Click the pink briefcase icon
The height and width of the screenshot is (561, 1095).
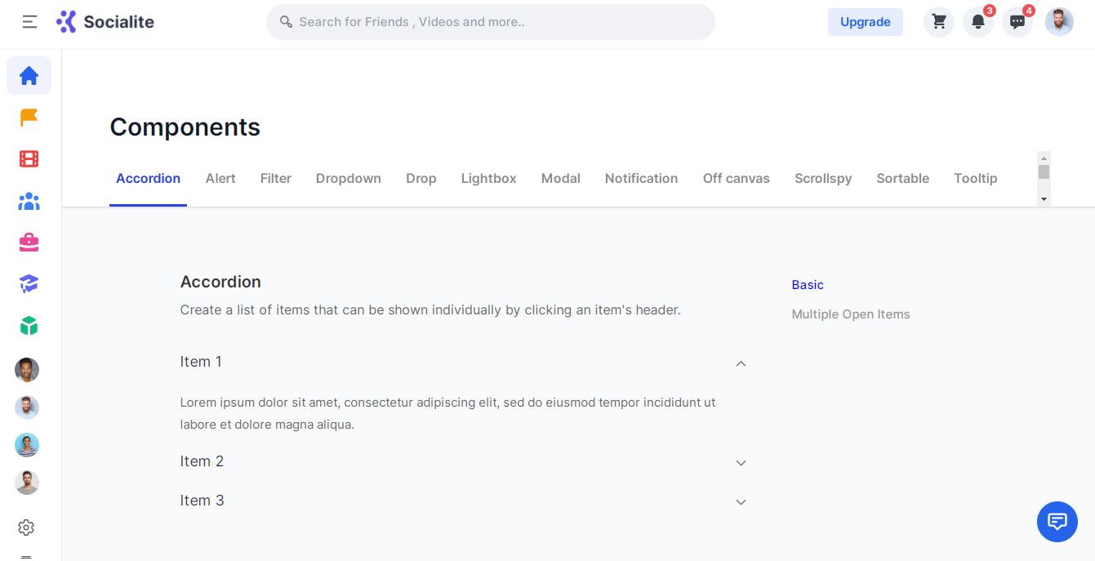pos(29,243)
